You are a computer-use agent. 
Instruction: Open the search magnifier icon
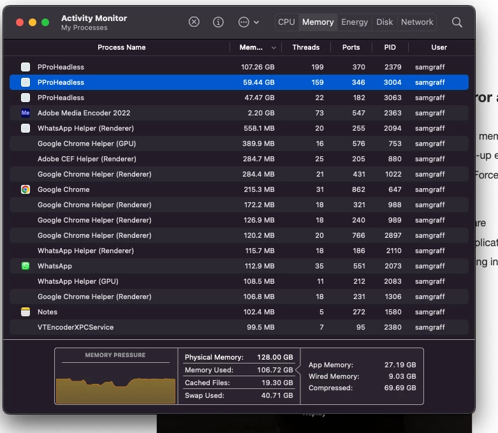tap(457, 22)
